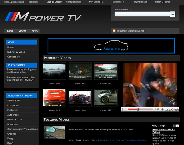Open promoted video with 892 views
This screenshot has width=184, height=145.
click(x=80, y=71)
